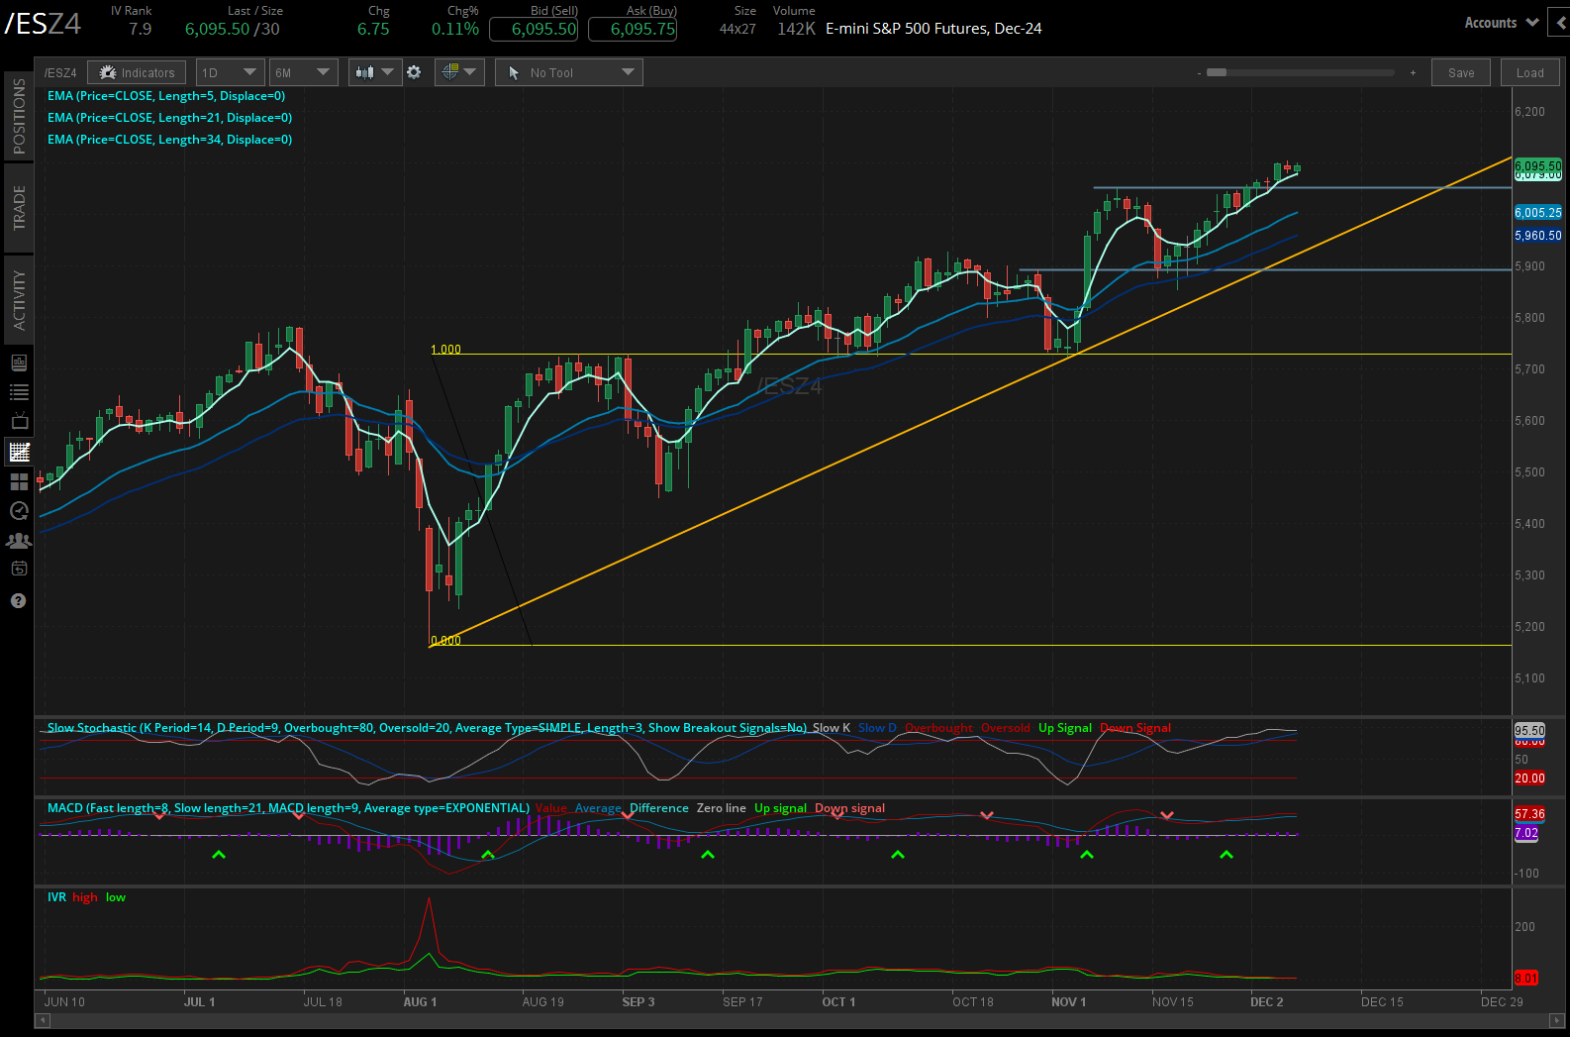
Task: Click the IVR low legend label
Action: [x=116, y=897]
